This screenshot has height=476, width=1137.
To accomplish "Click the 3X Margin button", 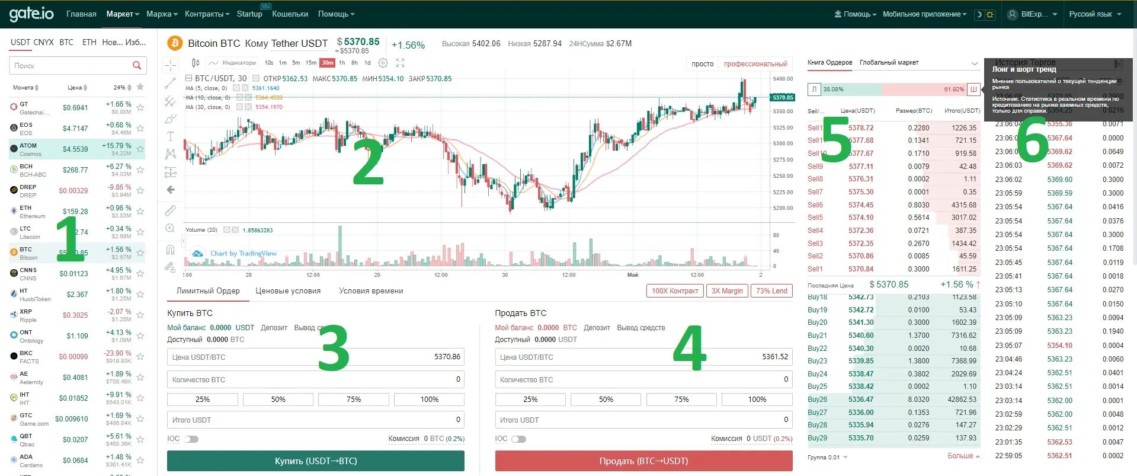I will [x=727, y=291].
